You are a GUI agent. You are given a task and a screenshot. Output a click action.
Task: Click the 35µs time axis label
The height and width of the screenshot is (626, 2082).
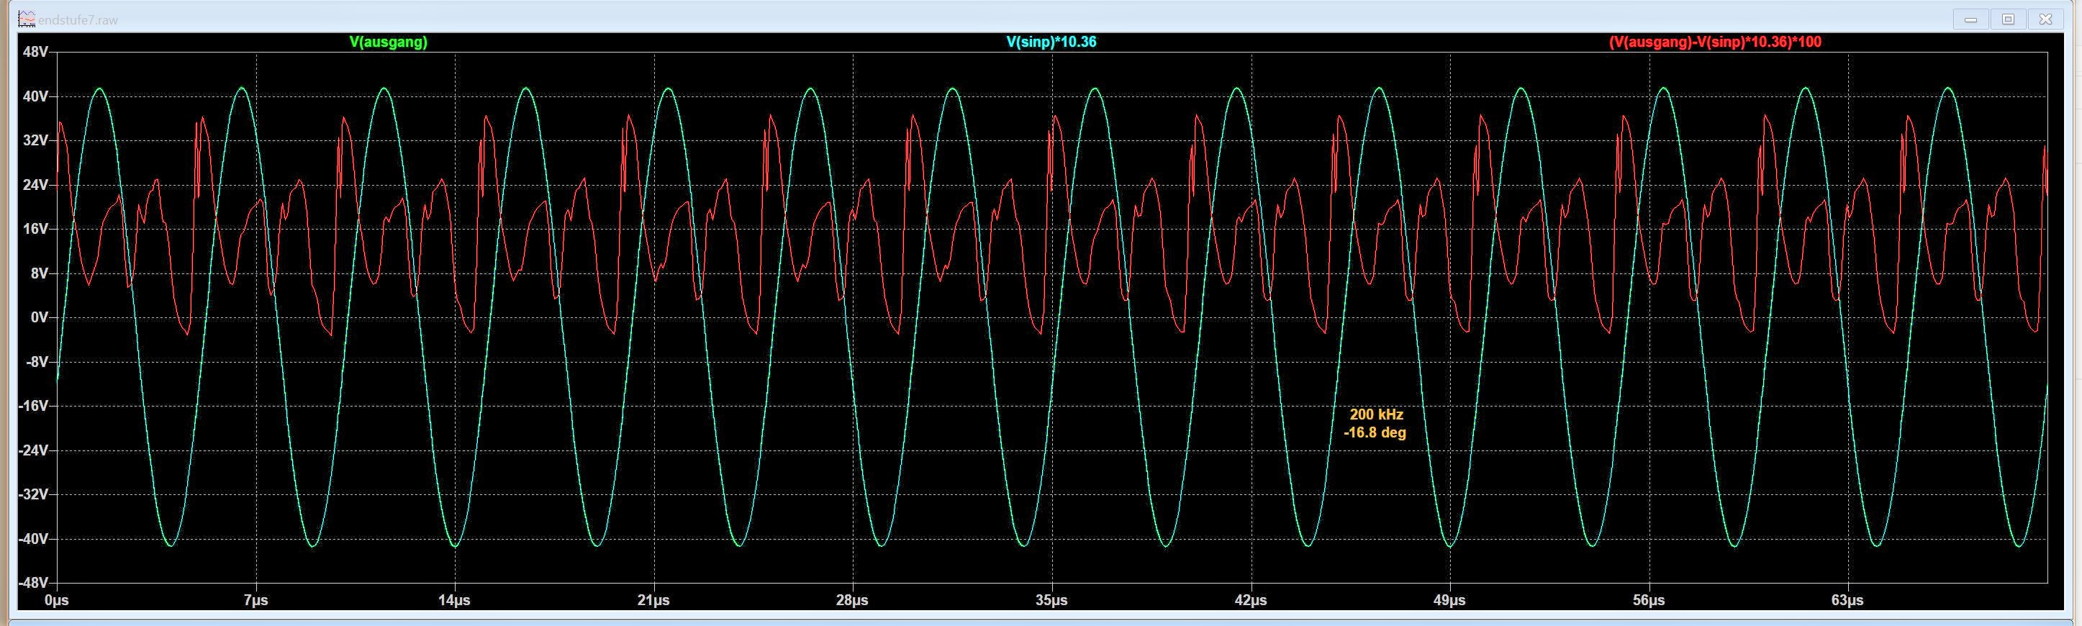(x=1051, y=601)
